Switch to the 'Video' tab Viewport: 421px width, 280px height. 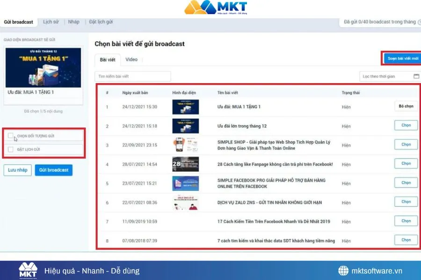131,60
